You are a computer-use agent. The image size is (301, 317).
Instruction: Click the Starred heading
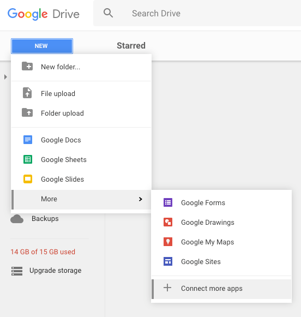tap(131, 46)
